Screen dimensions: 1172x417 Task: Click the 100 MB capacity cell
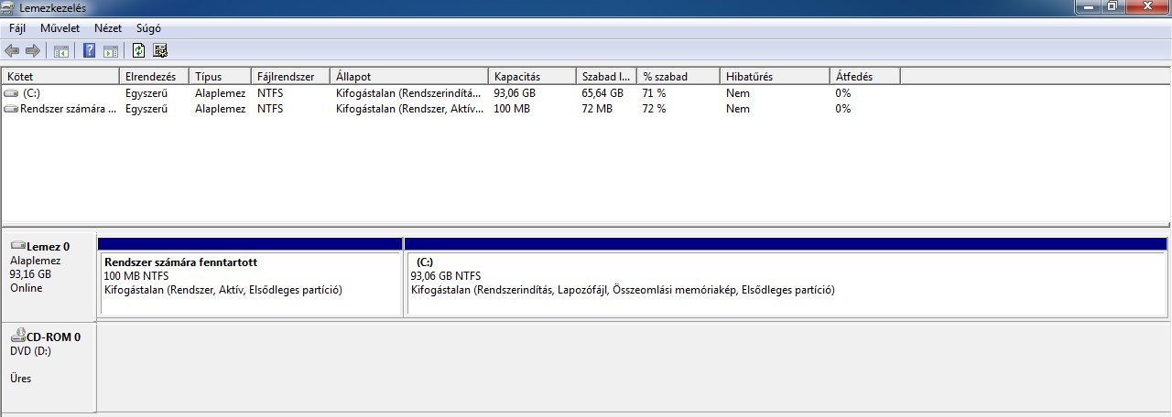click(511, 109)
